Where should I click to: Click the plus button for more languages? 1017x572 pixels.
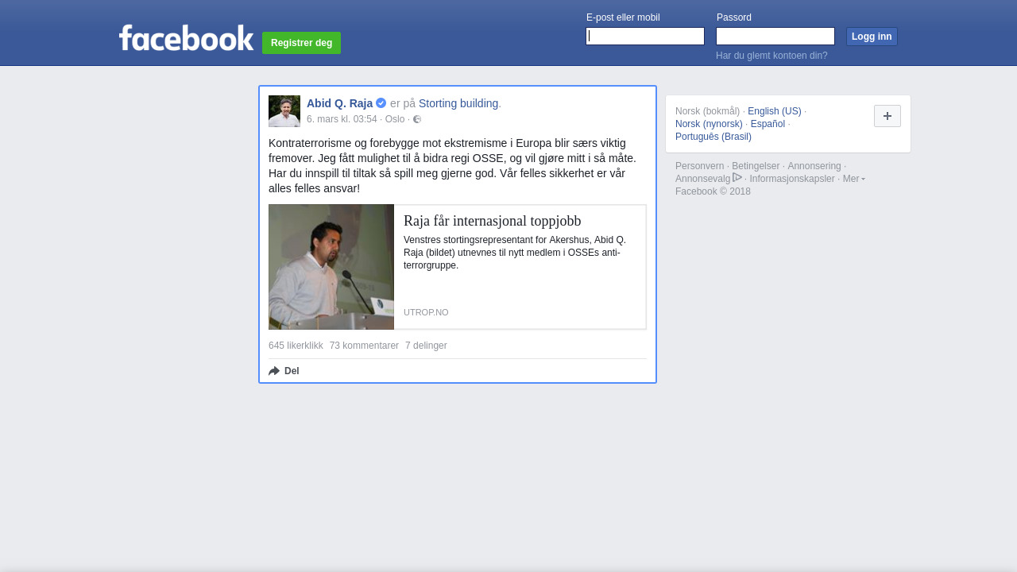887,116
